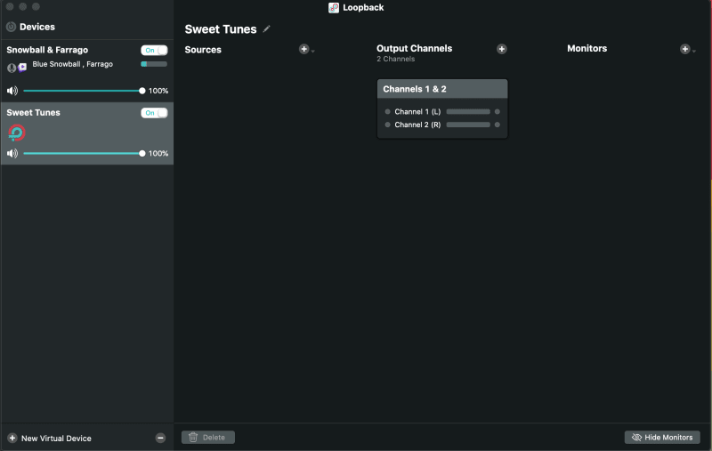The image size is (712, 451).
Task: Click the pencil icon to rename Sweet Tunes
Action: click(266, 29)
